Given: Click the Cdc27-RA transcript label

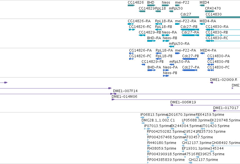Looking at the screenshot, I should click(x=190, y=32).
